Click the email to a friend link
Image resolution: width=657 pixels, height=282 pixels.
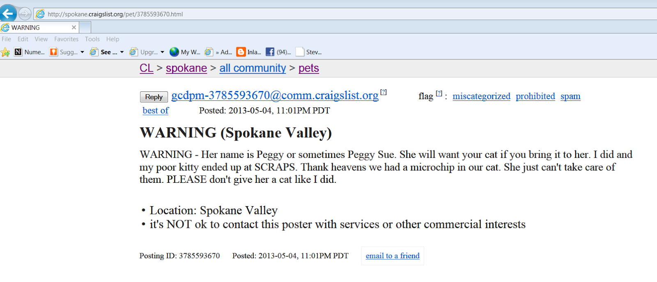[x=392, y=256]
